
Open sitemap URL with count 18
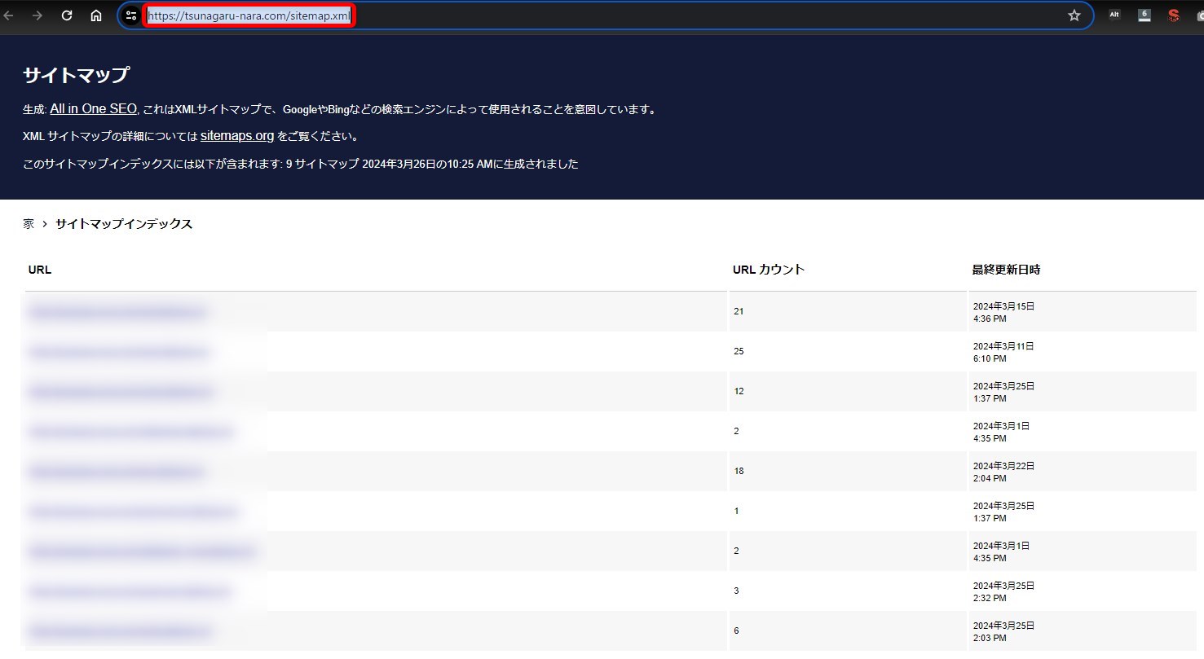click(x=117, y=472)
